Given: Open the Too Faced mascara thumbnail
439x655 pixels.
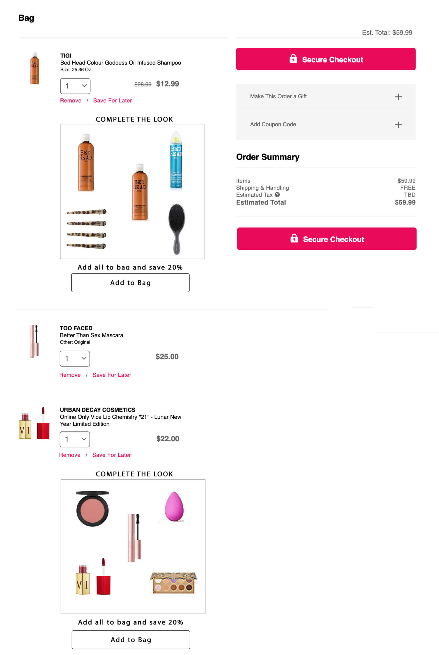Looking at the screenshot, I should pyautogui.click(x=34, y=341).
